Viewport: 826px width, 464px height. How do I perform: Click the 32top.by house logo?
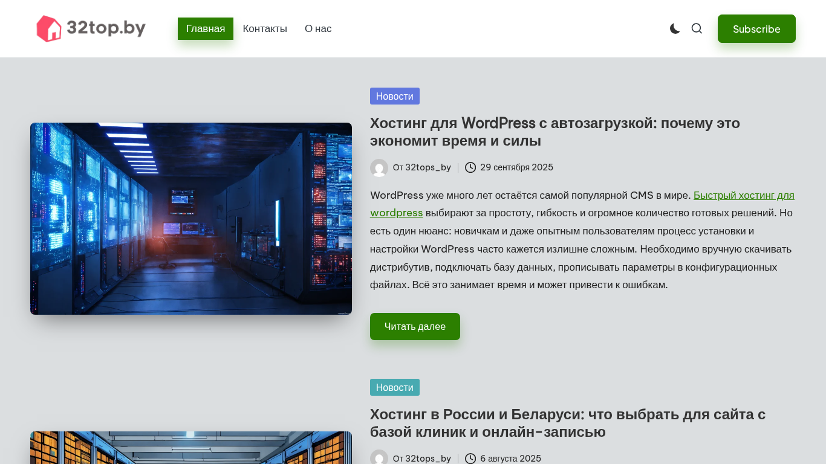pos(91,28)
